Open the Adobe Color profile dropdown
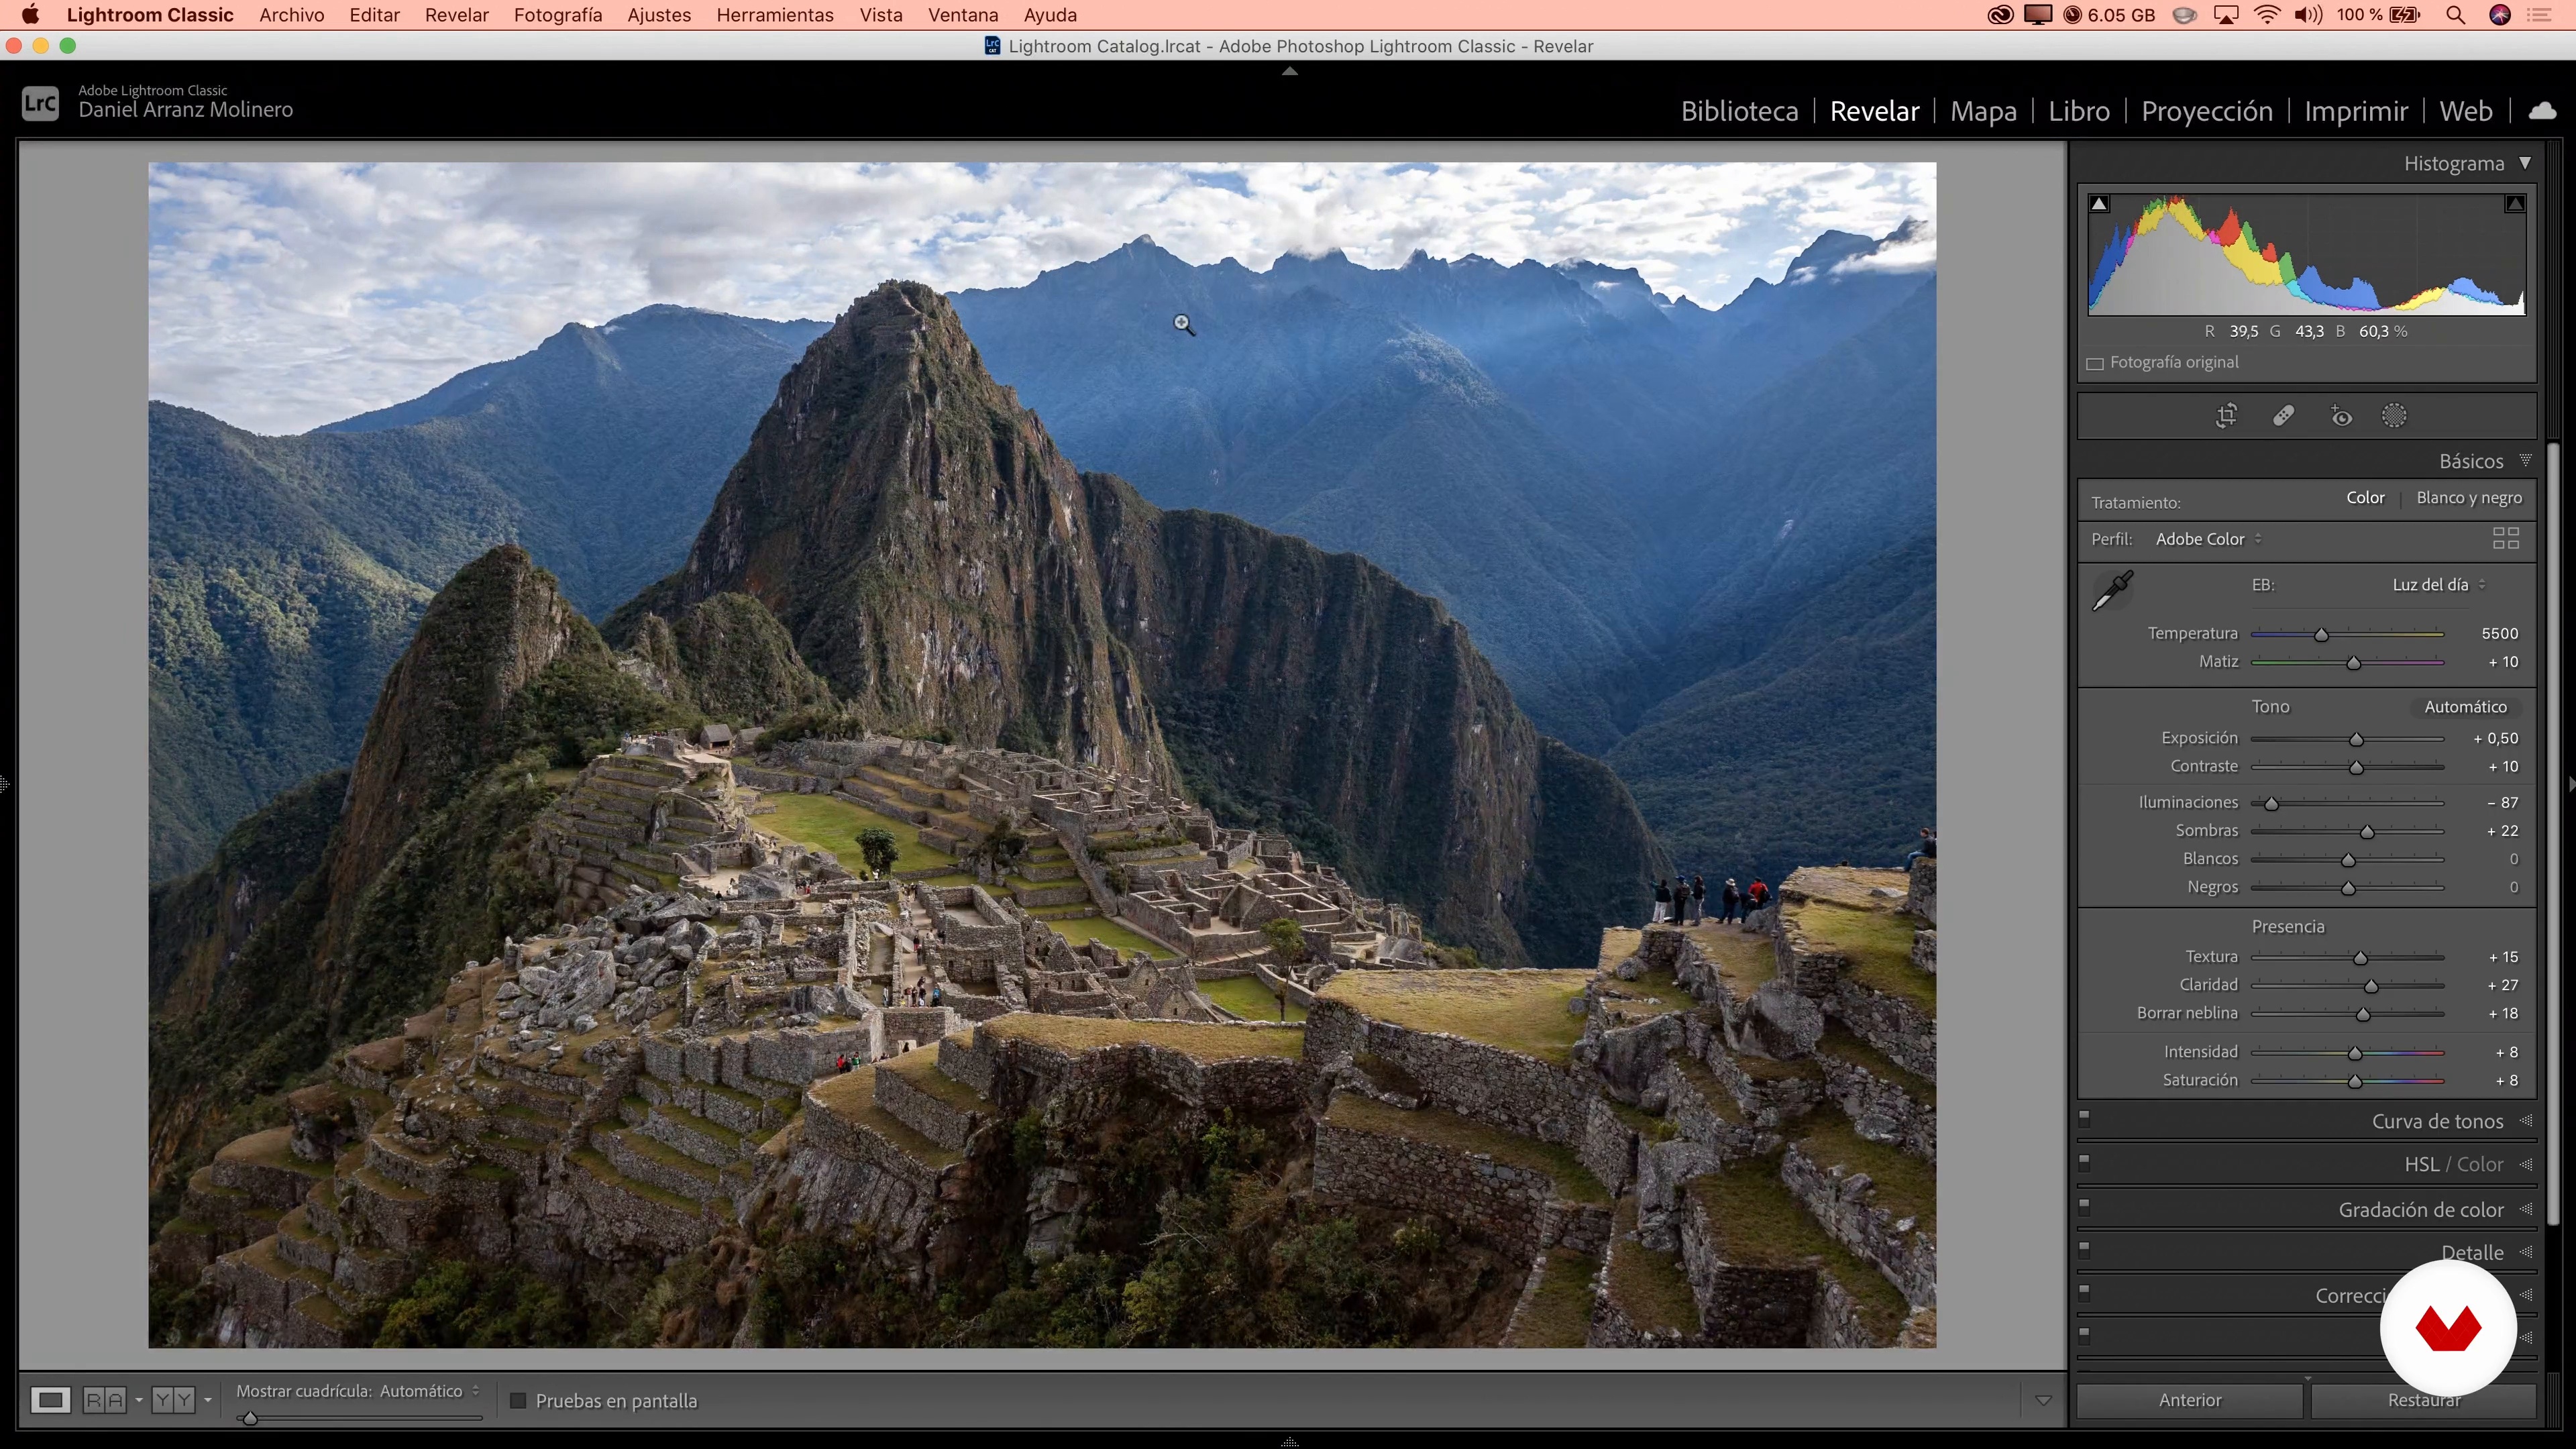 (x=2208, y=539)
